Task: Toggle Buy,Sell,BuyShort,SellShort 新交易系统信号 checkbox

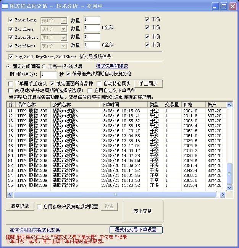Action: click(11, 57)
